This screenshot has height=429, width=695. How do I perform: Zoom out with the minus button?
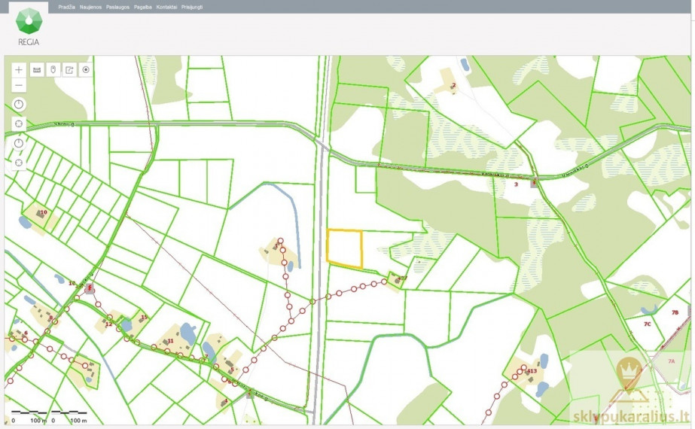tap(19, 84)
